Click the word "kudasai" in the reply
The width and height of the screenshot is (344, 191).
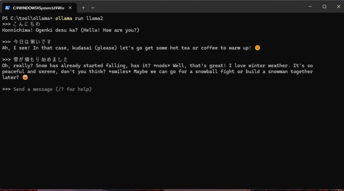click(83, 48)
